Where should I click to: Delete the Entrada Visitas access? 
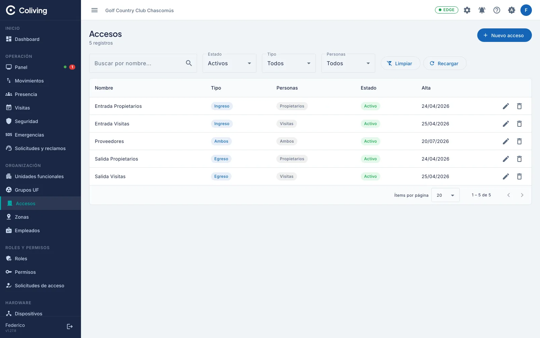[519, 124]
